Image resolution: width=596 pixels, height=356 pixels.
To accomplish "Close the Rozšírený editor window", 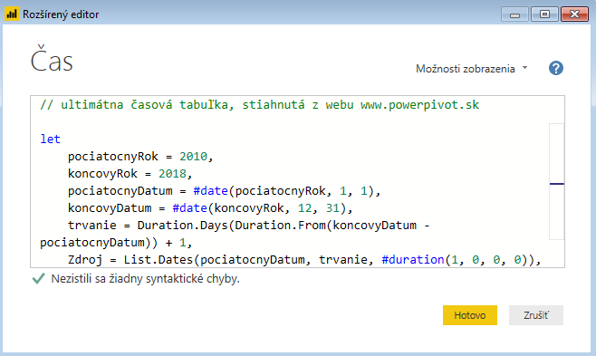I will 574,14.
